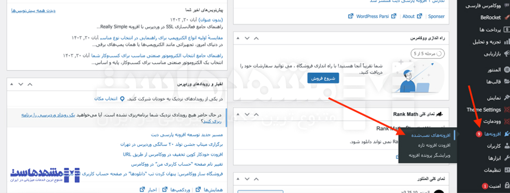Click the location pin icon near انتخاب مکان

122,99
